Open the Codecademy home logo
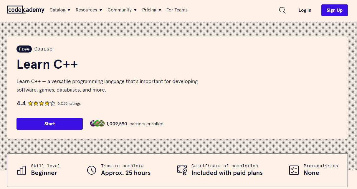The height and width of the screenshot is (189, 357). click(26, 10)
